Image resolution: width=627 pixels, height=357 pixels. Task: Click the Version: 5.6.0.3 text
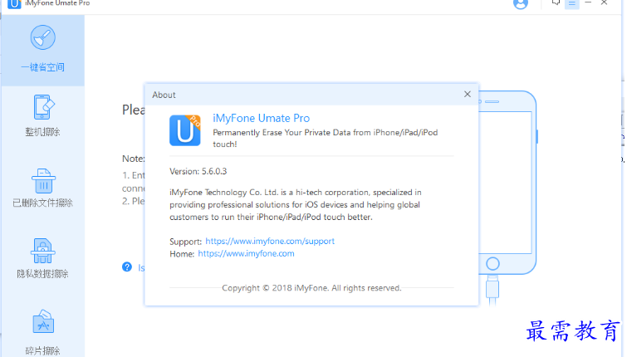coord(198,172)
